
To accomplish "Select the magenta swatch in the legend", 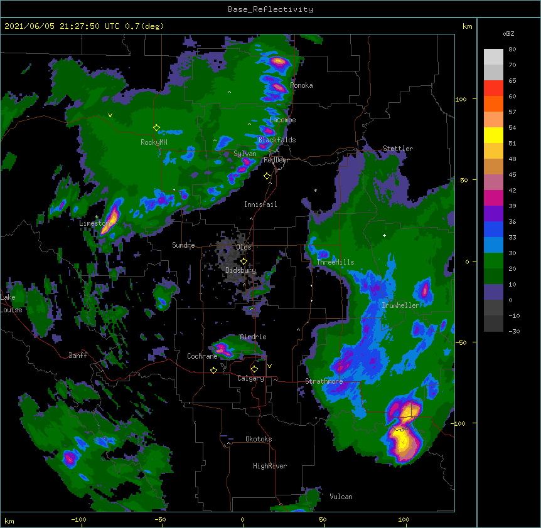I will click(x=493, y=198).
